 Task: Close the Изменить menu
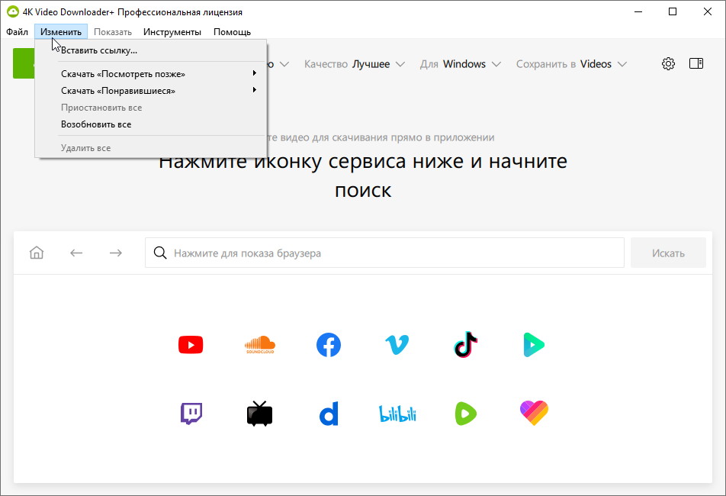pyautogui.click(x=61, y=32)
